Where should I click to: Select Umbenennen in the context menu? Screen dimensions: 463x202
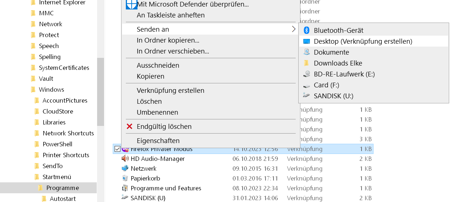[157, 112]
